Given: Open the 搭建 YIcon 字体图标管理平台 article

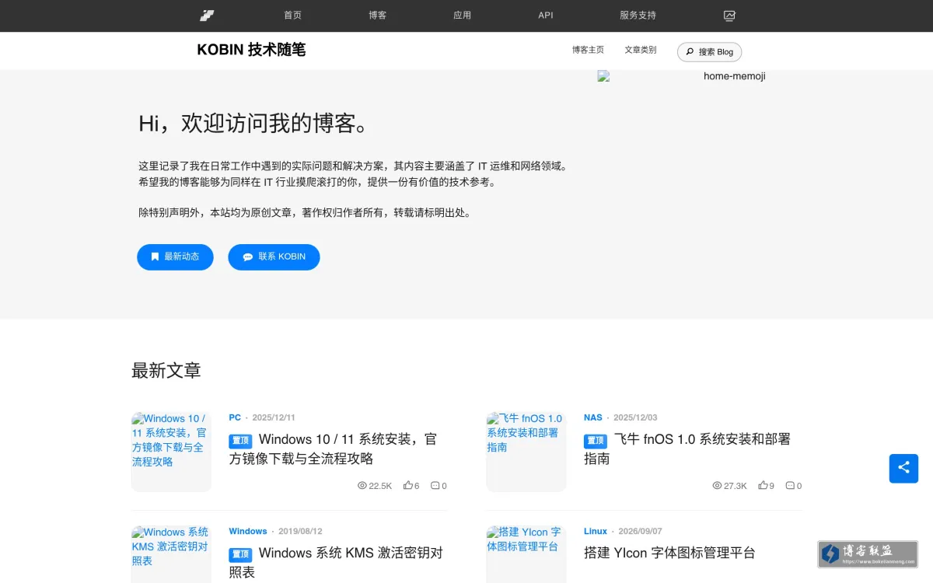Looking at the screenshot, I should click(669, 553).
